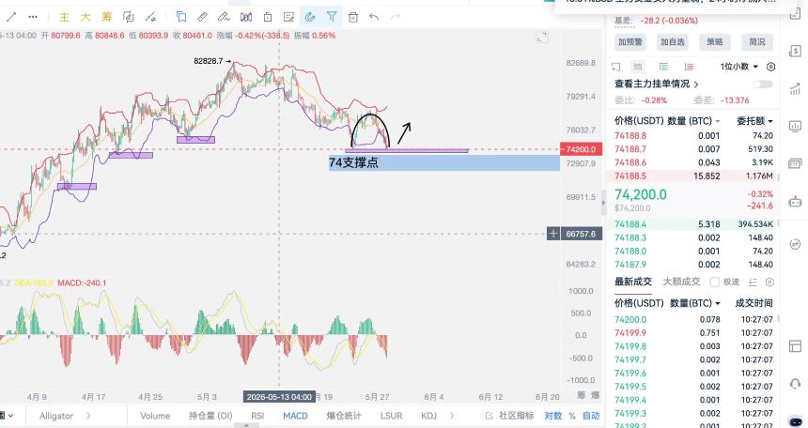The width and height of the screenshot is (808, 428).
Task: Select the trend line drawing tool
Action: [11, 17]
